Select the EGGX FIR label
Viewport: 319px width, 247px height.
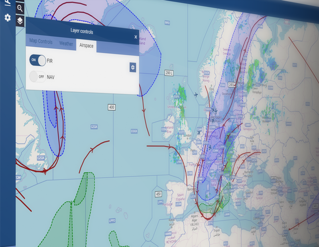tap(134, 131)
